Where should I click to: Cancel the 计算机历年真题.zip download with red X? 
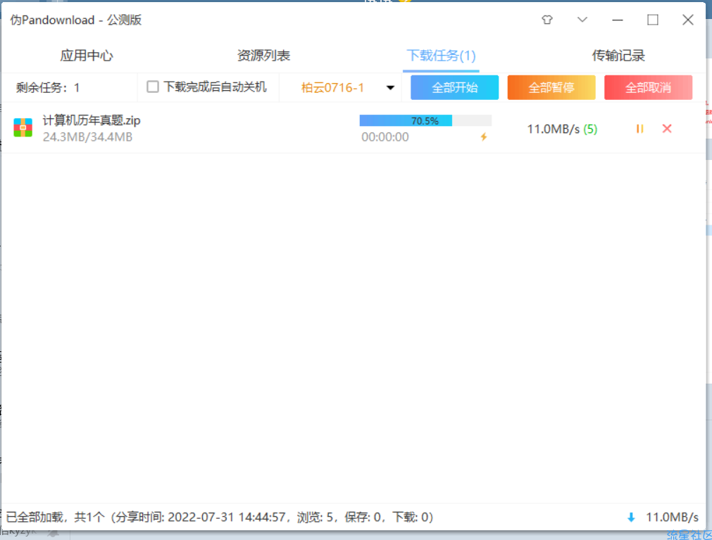667,129
